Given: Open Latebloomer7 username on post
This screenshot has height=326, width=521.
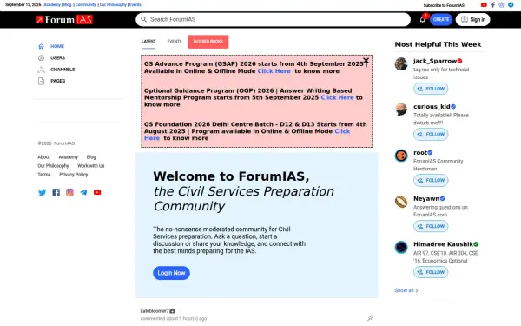Looking at the screenshot, I should pyautogui.click(x=155, y=311).
